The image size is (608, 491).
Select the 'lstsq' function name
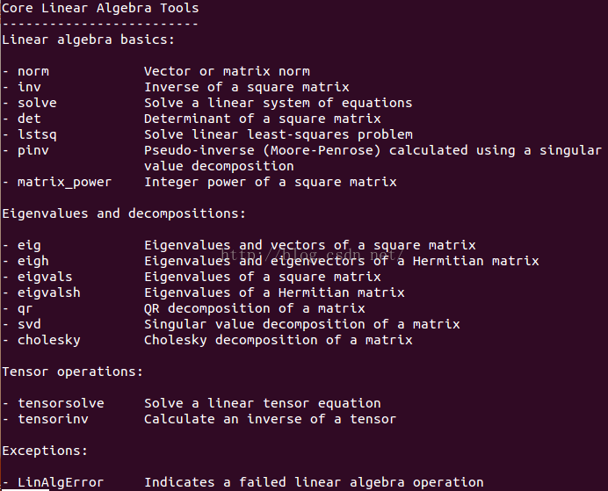pyautogui.click(x=37, y=135)
